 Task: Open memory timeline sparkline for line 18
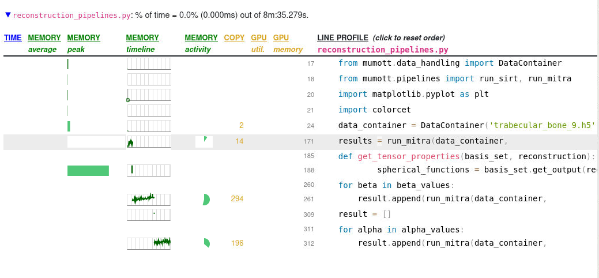pos(149,79)
